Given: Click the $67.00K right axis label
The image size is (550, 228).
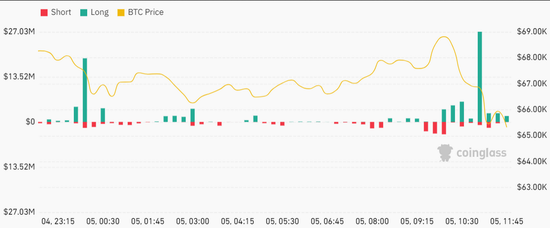Looking at the screenshot, I should point(532,84).
